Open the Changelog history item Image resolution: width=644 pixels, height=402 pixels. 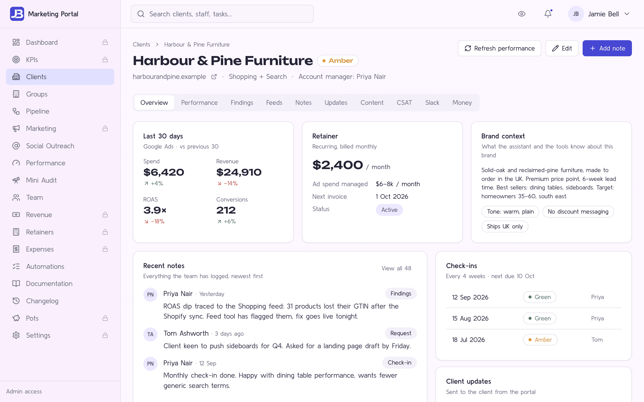[60, 301]
